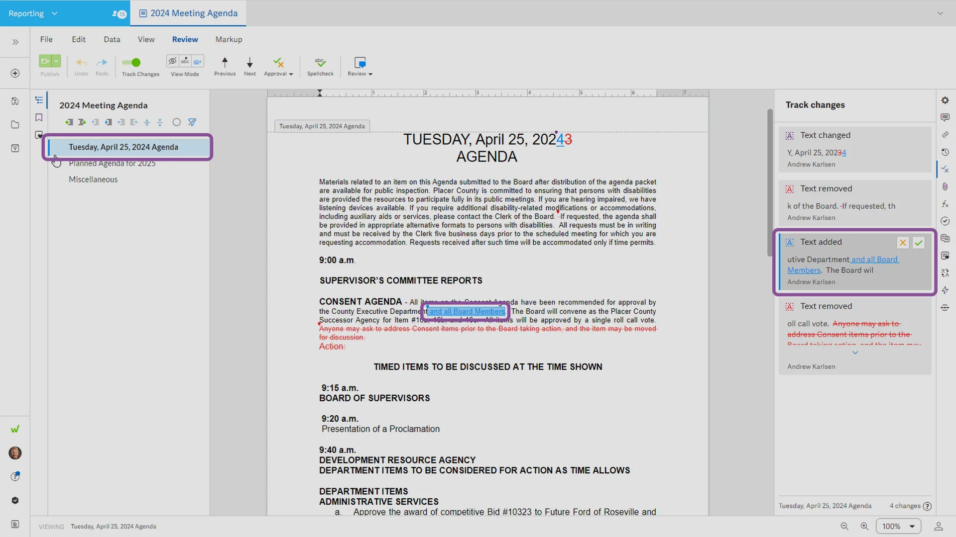Open comments panel in right sidebar
This screenshot has width=956, height=537.
(x=945, y=117)
